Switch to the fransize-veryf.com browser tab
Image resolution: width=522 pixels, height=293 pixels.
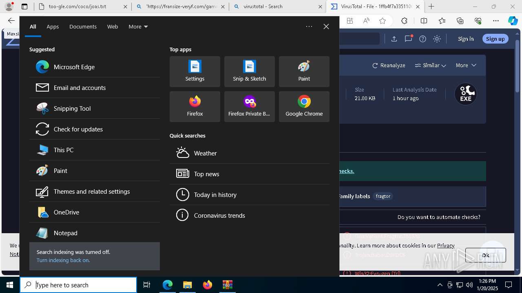point(181,7)
